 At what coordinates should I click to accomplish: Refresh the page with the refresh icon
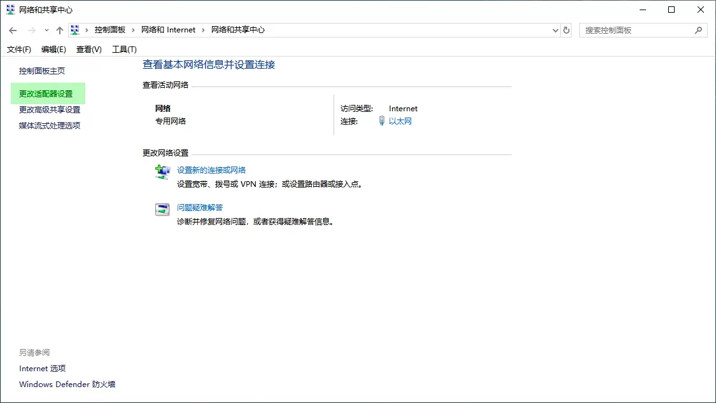[x=566, y=30]
